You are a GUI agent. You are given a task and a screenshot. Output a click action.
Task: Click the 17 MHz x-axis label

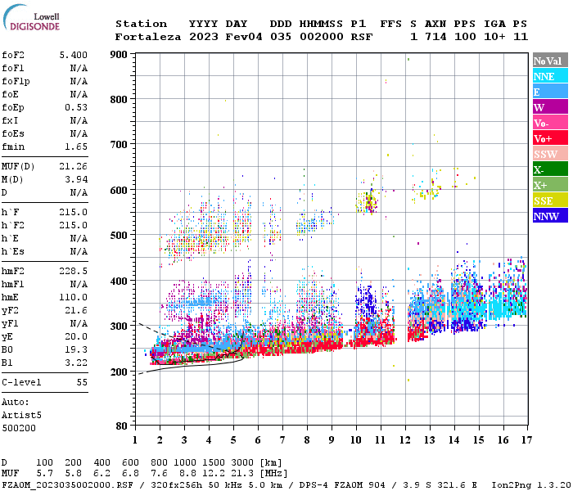point(526,440)
